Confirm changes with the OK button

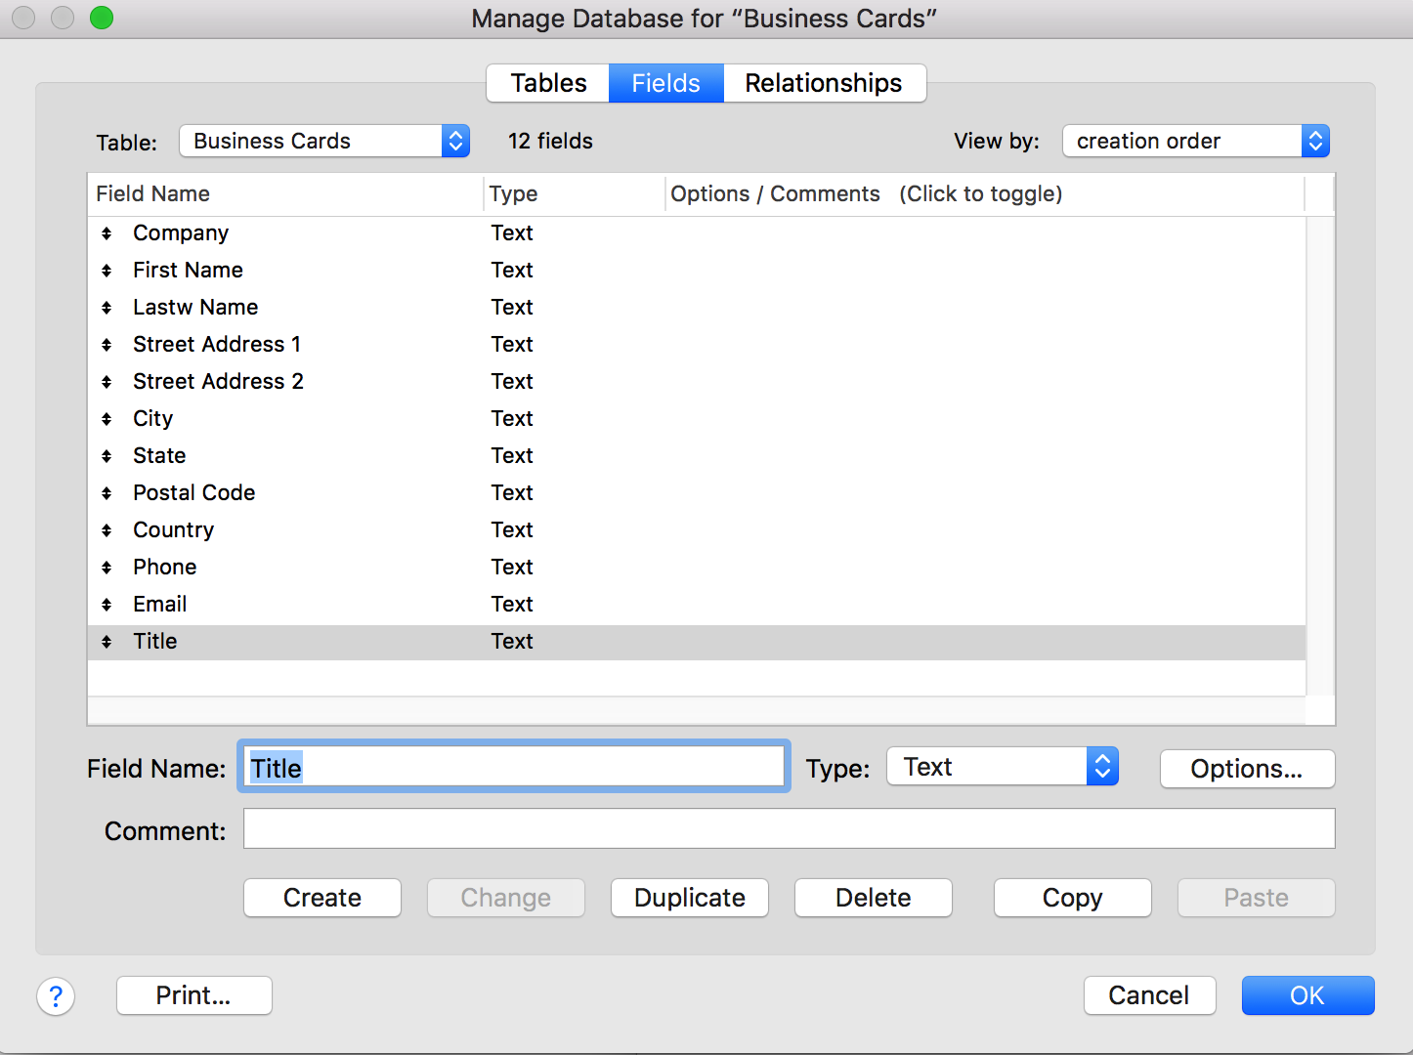(1308, 995)
